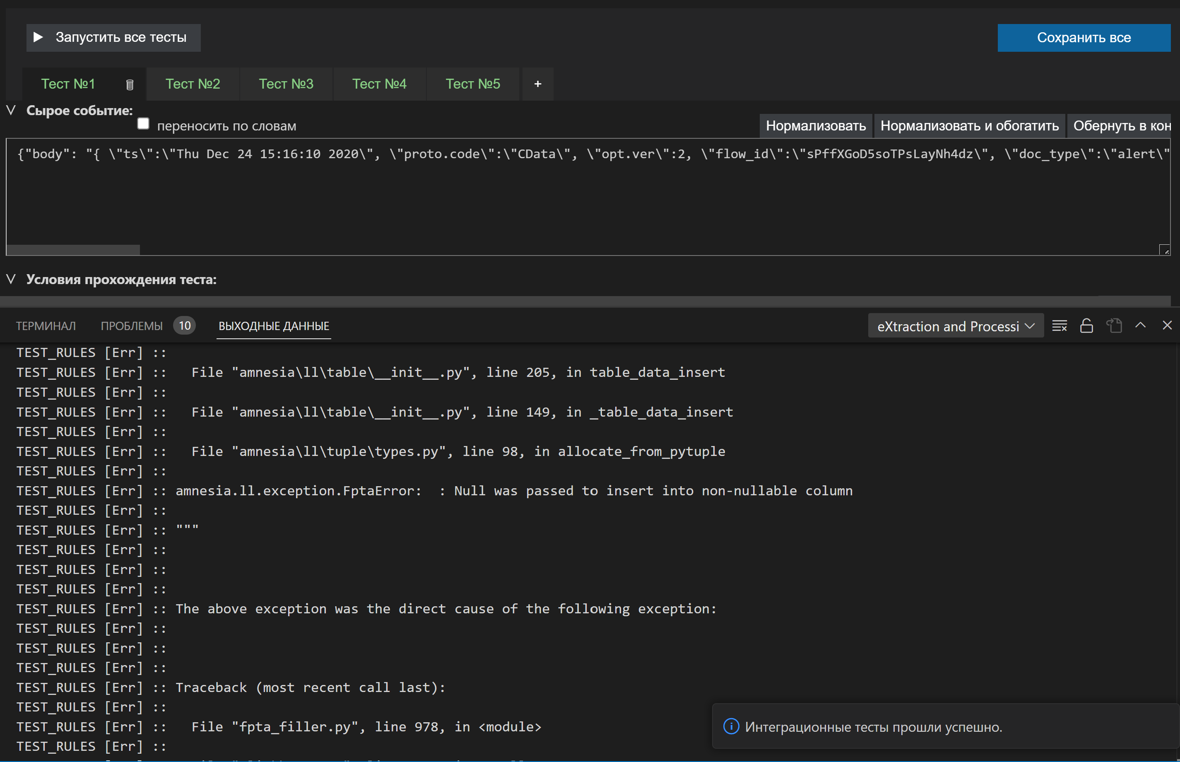
Task: Open the eXtraction and Processing output dropdown
Action: [955, 326]
